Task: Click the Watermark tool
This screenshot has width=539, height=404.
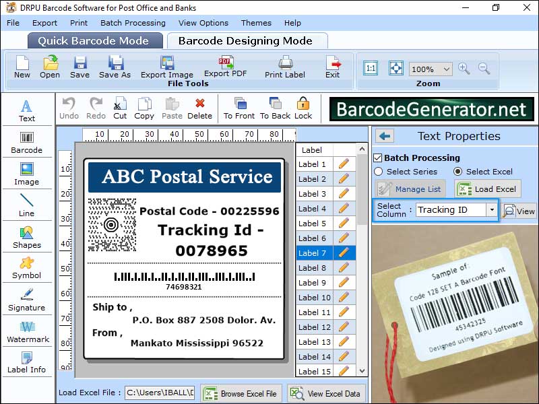Action: click(x=27, y=331)
